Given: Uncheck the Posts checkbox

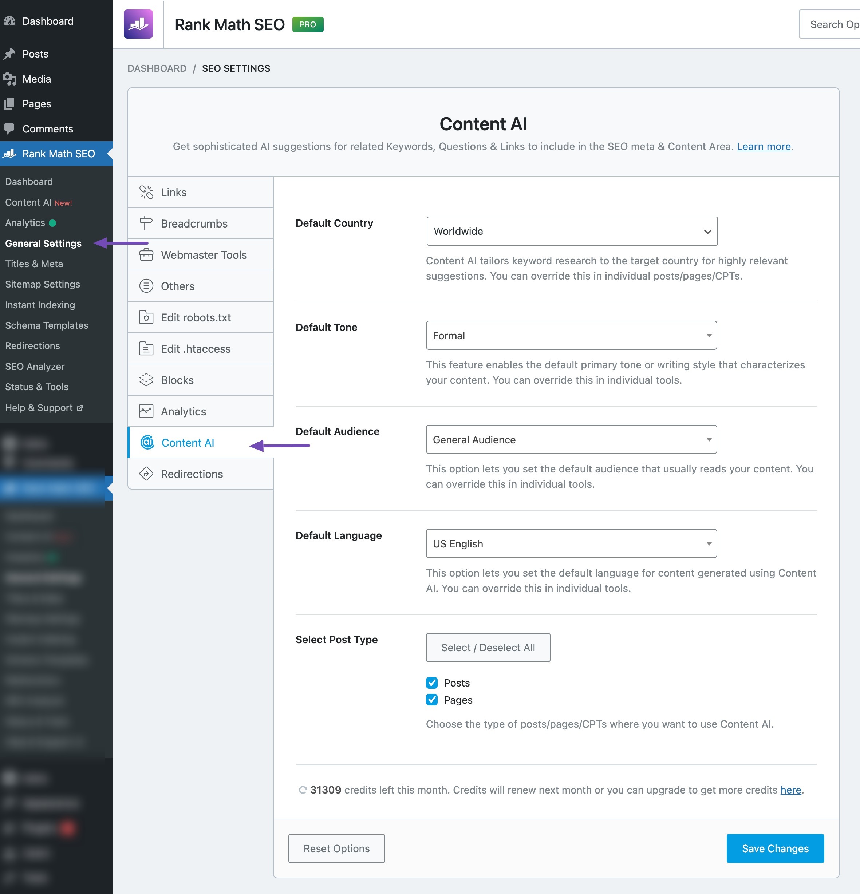Looking at the screenshot, I should (x=431, y=683).
